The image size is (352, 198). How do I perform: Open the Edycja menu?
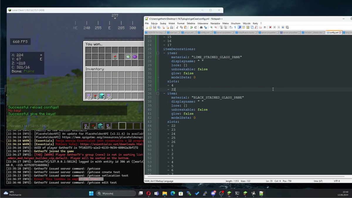(x=154, y=23)
